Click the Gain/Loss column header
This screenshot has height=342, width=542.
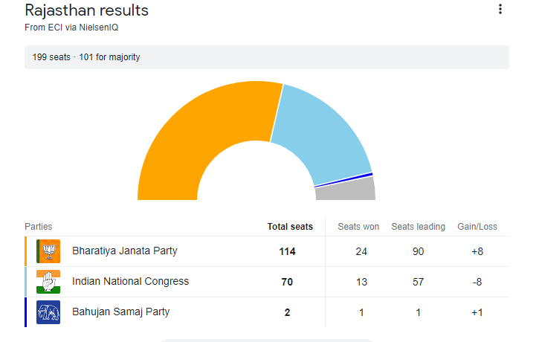point(477,227)
